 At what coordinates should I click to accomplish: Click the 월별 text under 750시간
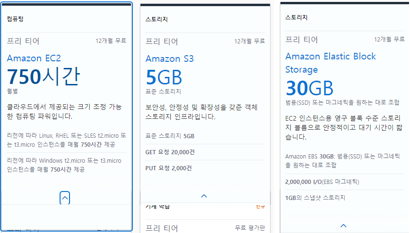(x=12, y=91)
